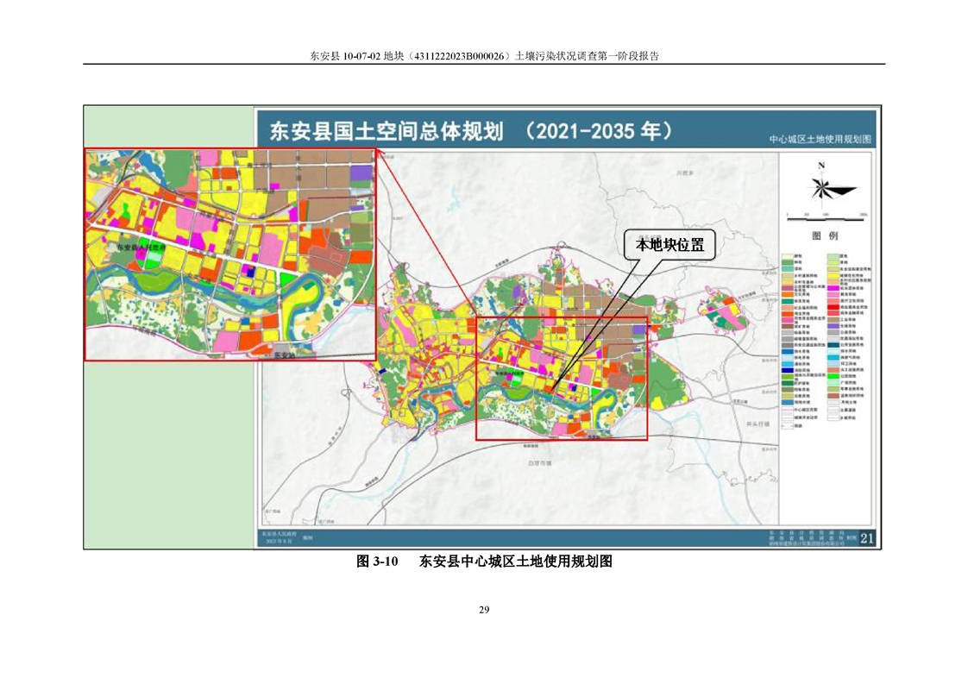
Task: Click the map scale bar under compass
Action: point(825,214)
